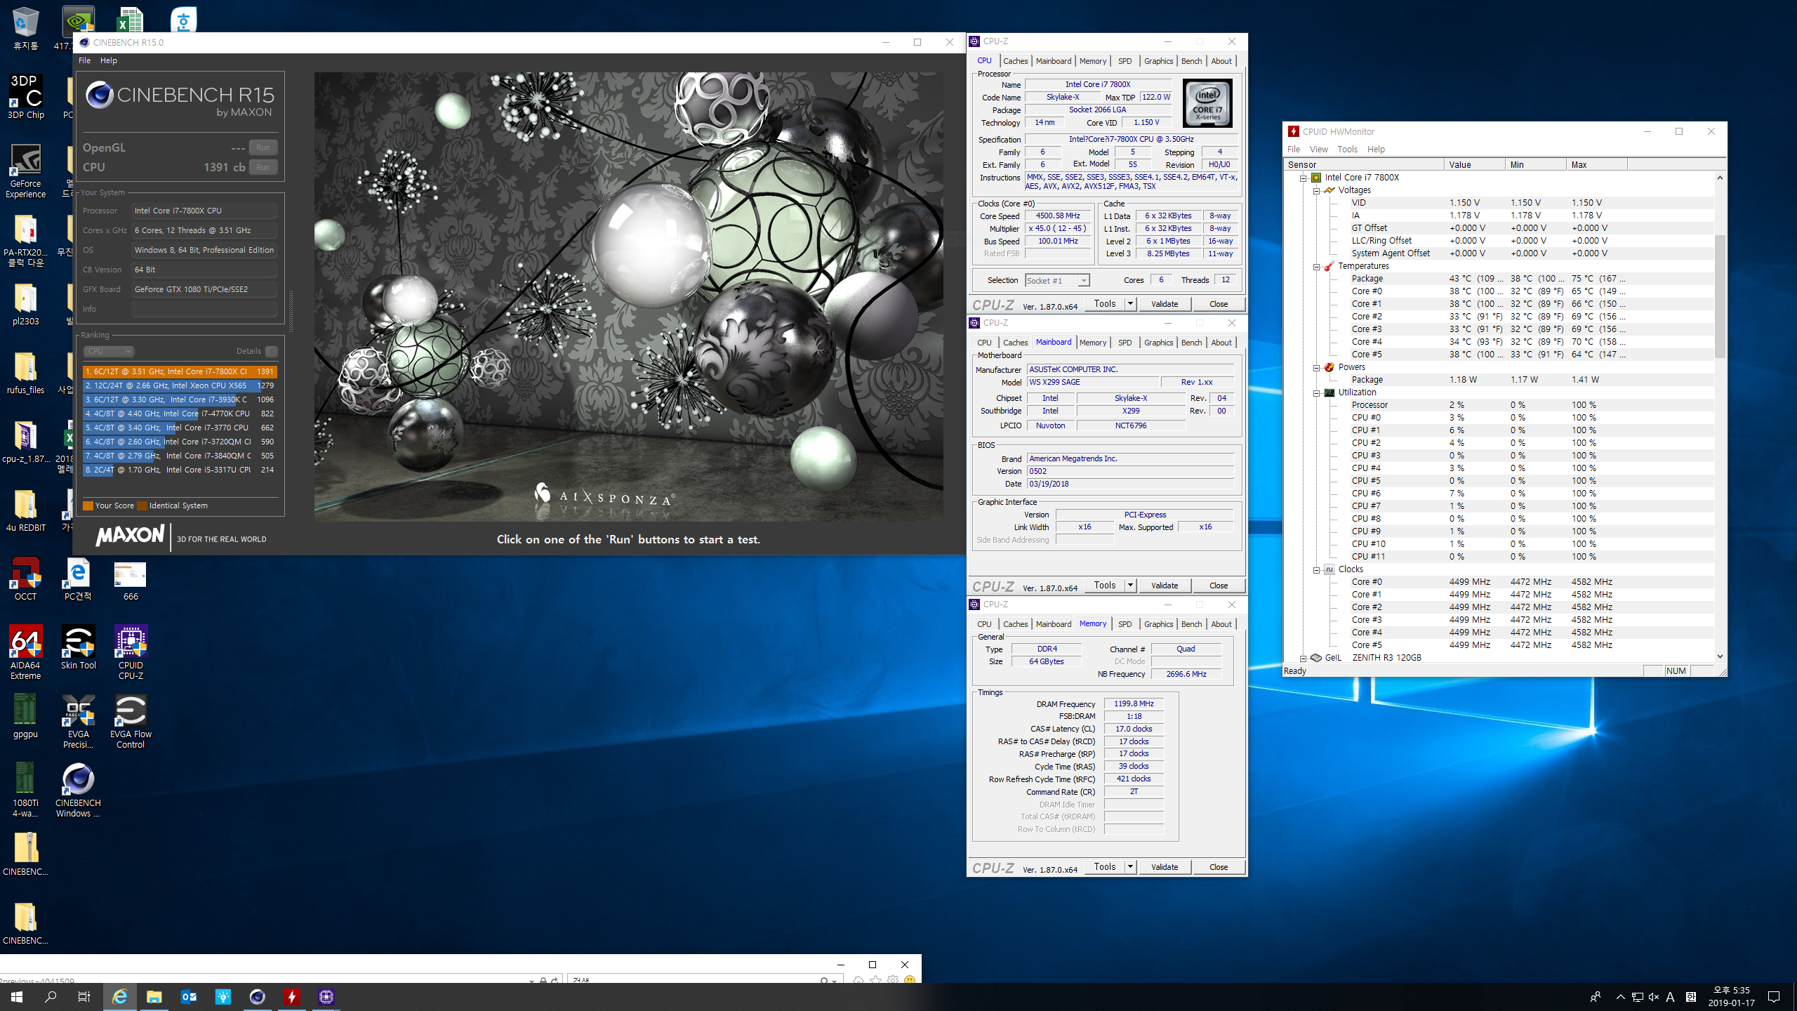Launch GeForce Experience from the desktop

point(25,171)
